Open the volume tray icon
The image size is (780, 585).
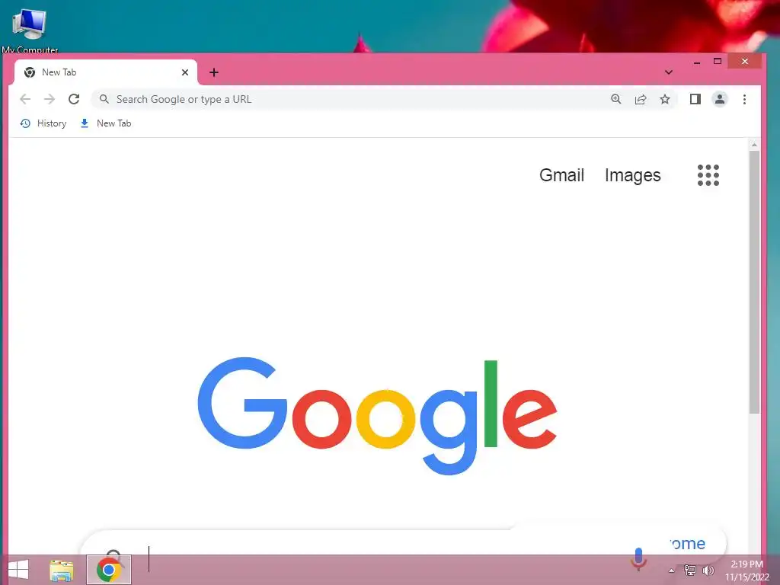pyautogui.click(x=708, y=570)
